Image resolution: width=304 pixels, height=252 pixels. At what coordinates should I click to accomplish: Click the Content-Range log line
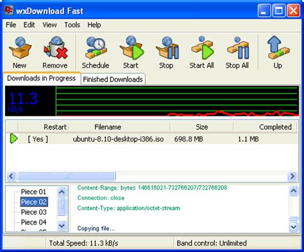[x=152, y=188]
